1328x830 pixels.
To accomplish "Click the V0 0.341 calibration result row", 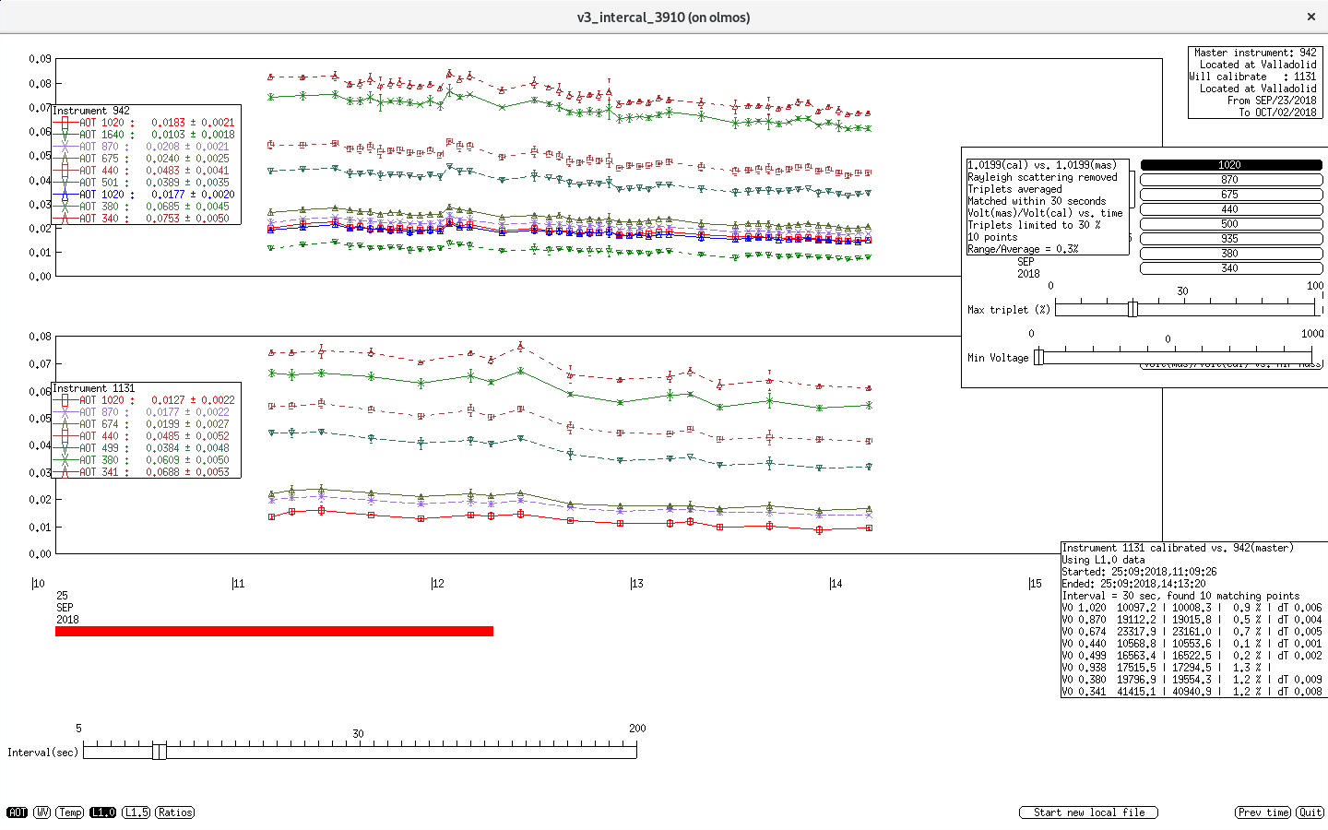I will 1192,692.
